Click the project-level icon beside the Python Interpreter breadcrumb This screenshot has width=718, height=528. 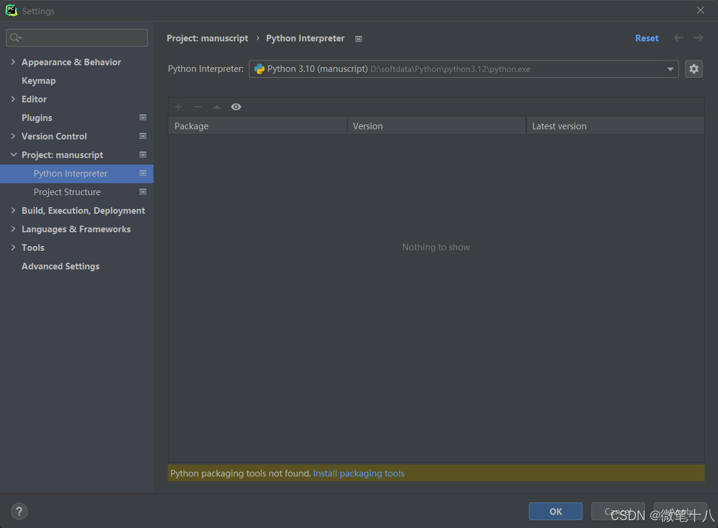pyautogui.click(x=358, y=39)
